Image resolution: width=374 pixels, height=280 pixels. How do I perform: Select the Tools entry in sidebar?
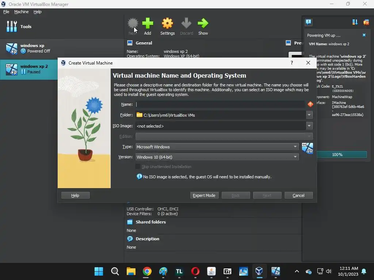[x=62, y=26]
